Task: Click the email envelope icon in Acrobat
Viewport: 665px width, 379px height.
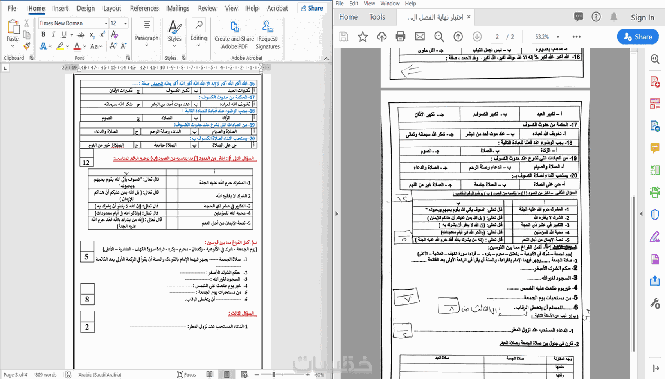Action: point(420,37)
